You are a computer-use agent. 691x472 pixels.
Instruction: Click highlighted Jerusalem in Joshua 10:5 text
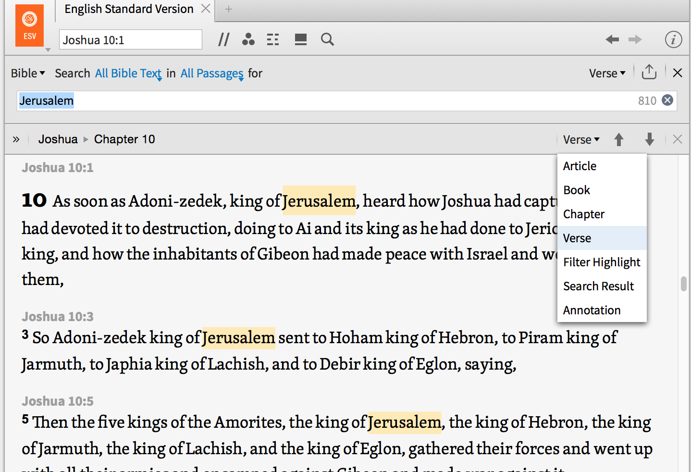pos(405,422)
